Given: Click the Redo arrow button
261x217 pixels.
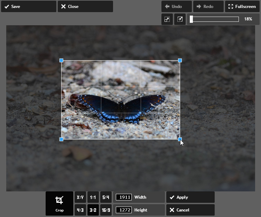Looking at the screenshot, I should [x=208, y=7].
